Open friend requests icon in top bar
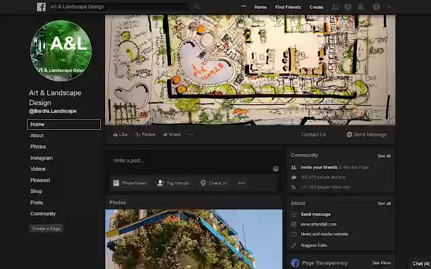The width and height of the screenshot is (431, 269). pos(335,7)
